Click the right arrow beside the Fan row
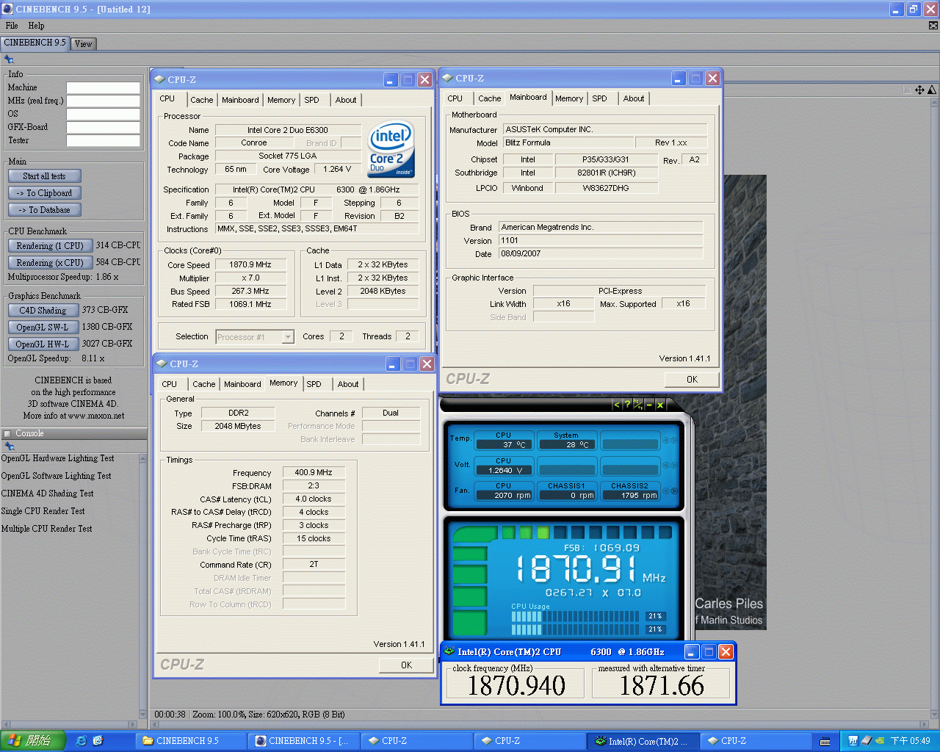The width and height of the screenshot is (940, 752). point(674,491)
